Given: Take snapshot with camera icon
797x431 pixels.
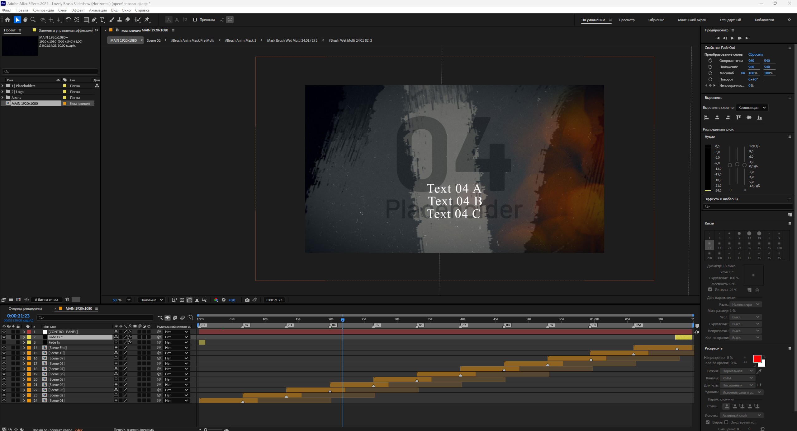Looking at the screenshot, I should click(247, 300).
